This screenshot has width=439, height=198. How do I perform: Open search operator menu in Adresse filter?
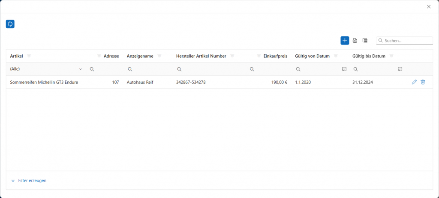pos(92,69)
